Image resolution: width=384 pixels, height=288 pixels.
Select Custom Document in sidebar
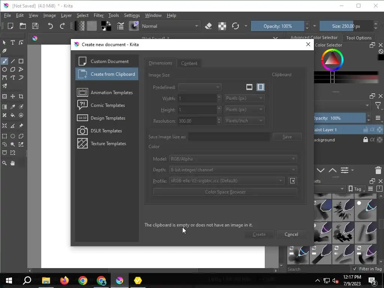107,61
